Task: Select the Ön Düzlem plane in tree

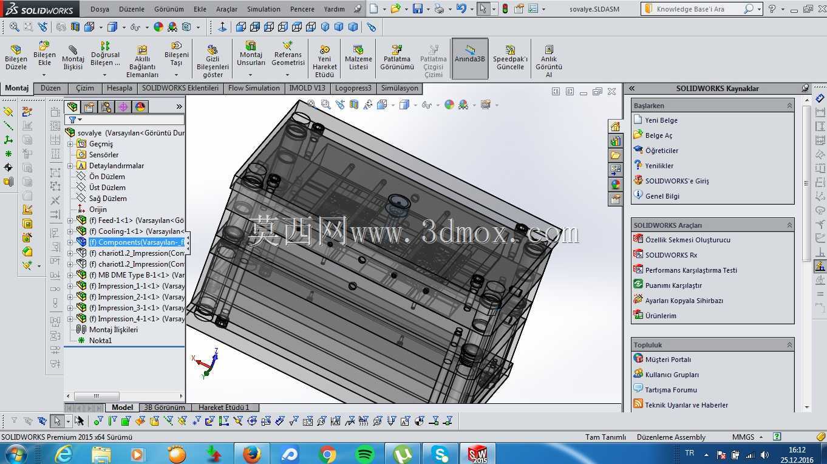Action: click(x=107, y=177)
